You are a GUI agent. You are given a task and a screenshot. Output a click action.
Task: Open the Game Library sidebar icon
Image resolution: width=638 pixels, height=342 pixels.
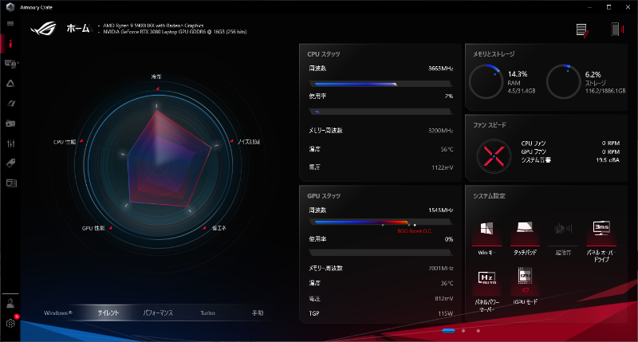[x=10, y=124]
